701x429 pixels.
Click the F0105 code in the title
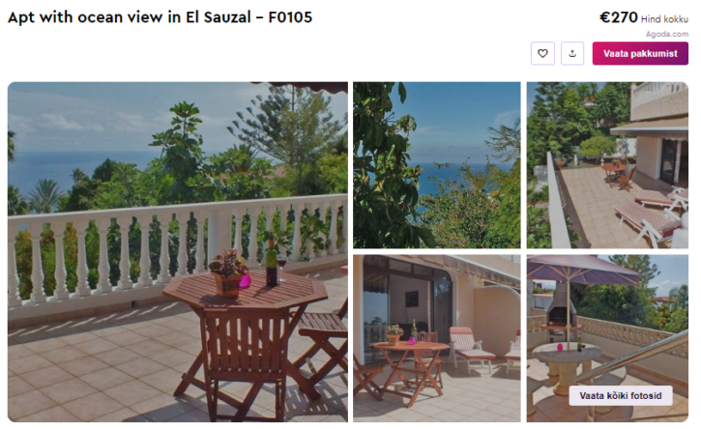(290, 17)
